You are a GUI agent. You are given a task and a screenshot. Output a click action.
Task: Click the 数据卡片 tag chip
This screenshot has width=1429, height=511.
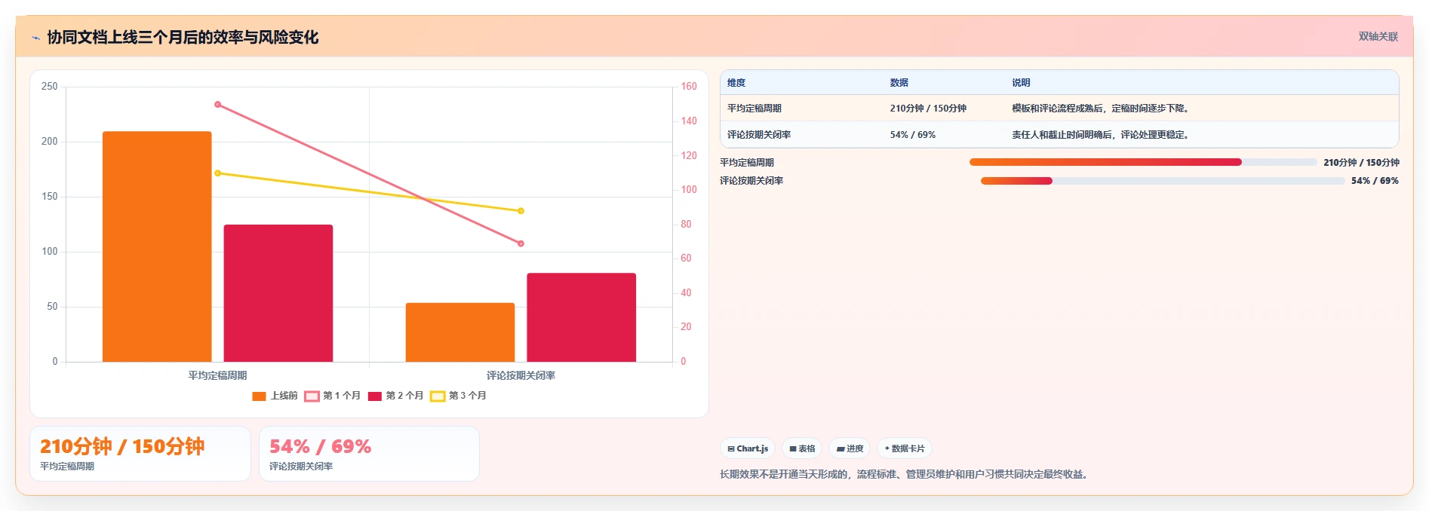pos(905,448)
